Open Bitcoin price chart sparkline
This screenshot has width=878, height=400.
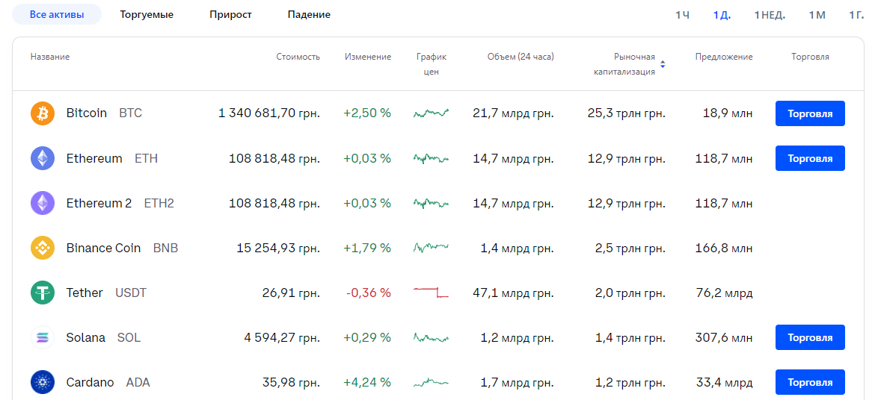[x=432, y=113]
